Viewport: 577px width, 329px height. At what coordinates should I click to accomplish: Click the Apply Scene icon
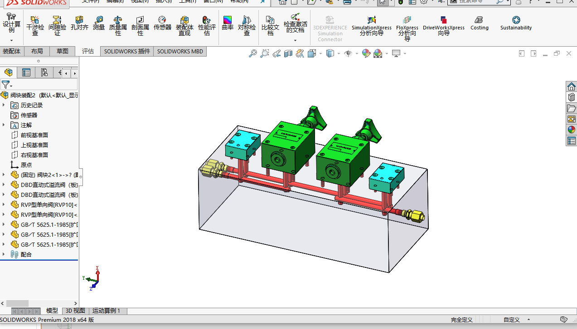378,53
